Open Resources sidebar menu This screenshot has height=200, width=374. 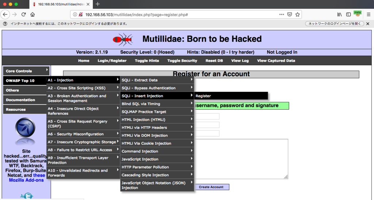pyautogui.click(x=25, y=109)
